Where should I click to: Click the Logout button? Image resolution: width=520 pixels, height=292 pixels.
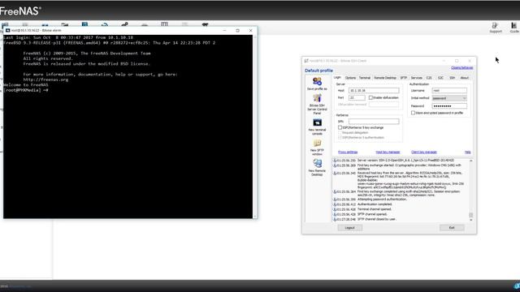tap(350, 228)
